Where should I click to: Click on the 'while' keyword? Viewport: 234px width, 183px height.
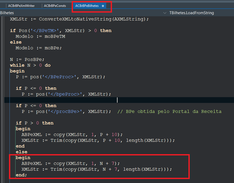tap(17, 65)
